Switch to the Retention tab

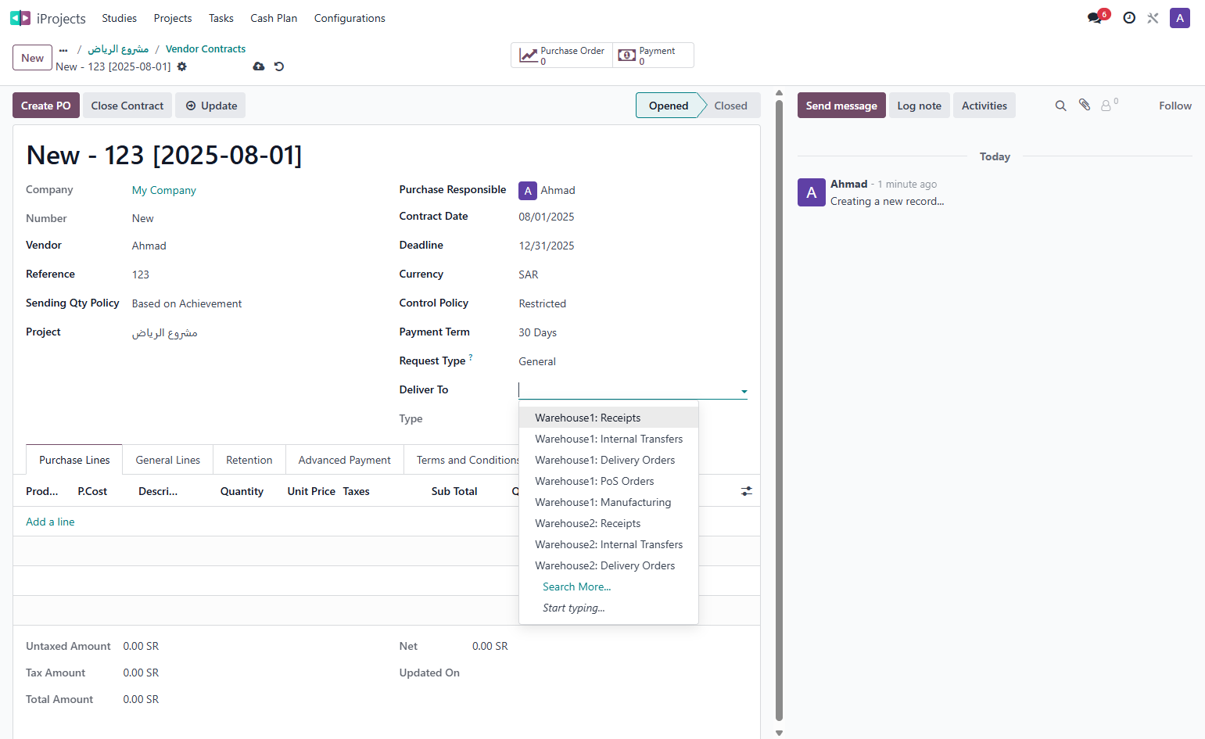[249, 460]
